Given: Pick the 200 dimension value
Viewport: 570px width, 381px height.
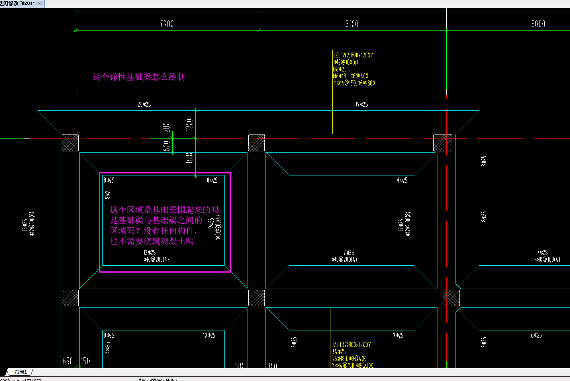Looking at the screenshot, I should point(166,128).
